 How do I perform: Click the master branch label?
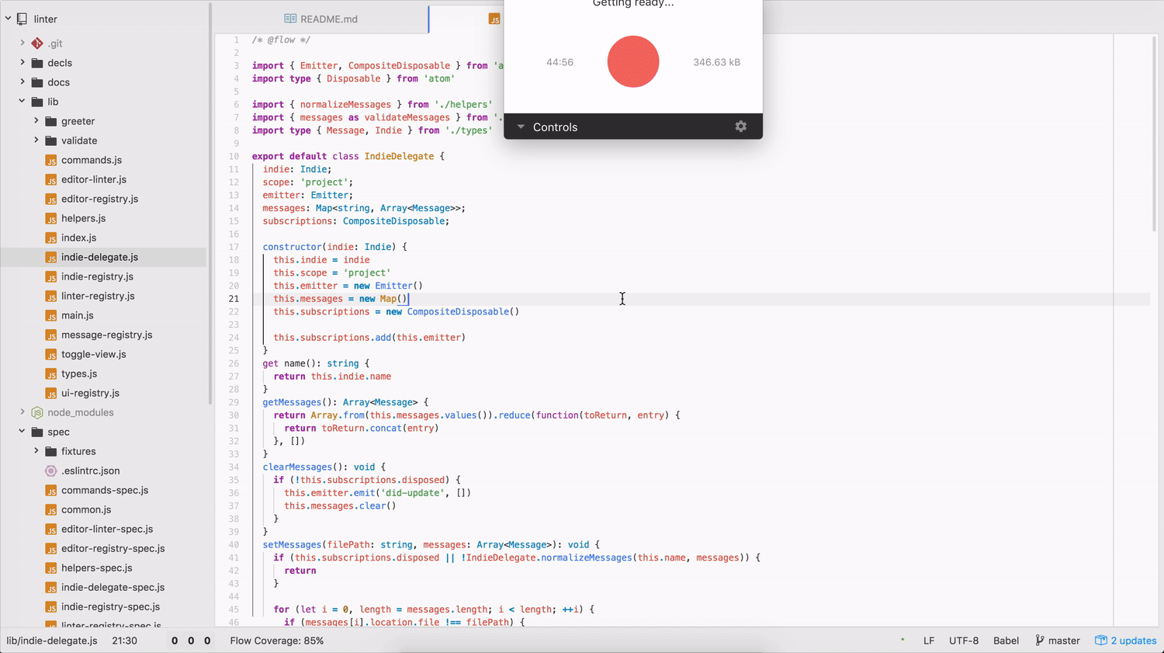click(1064, 641)
